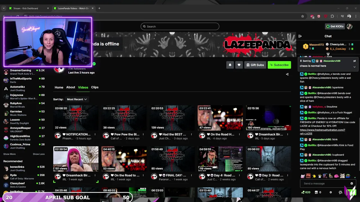Image resolution: width=360 pixels, height=202 pixels.
Task: Click Mason4172 in chat leaderboard
Action: coord(316,45)
